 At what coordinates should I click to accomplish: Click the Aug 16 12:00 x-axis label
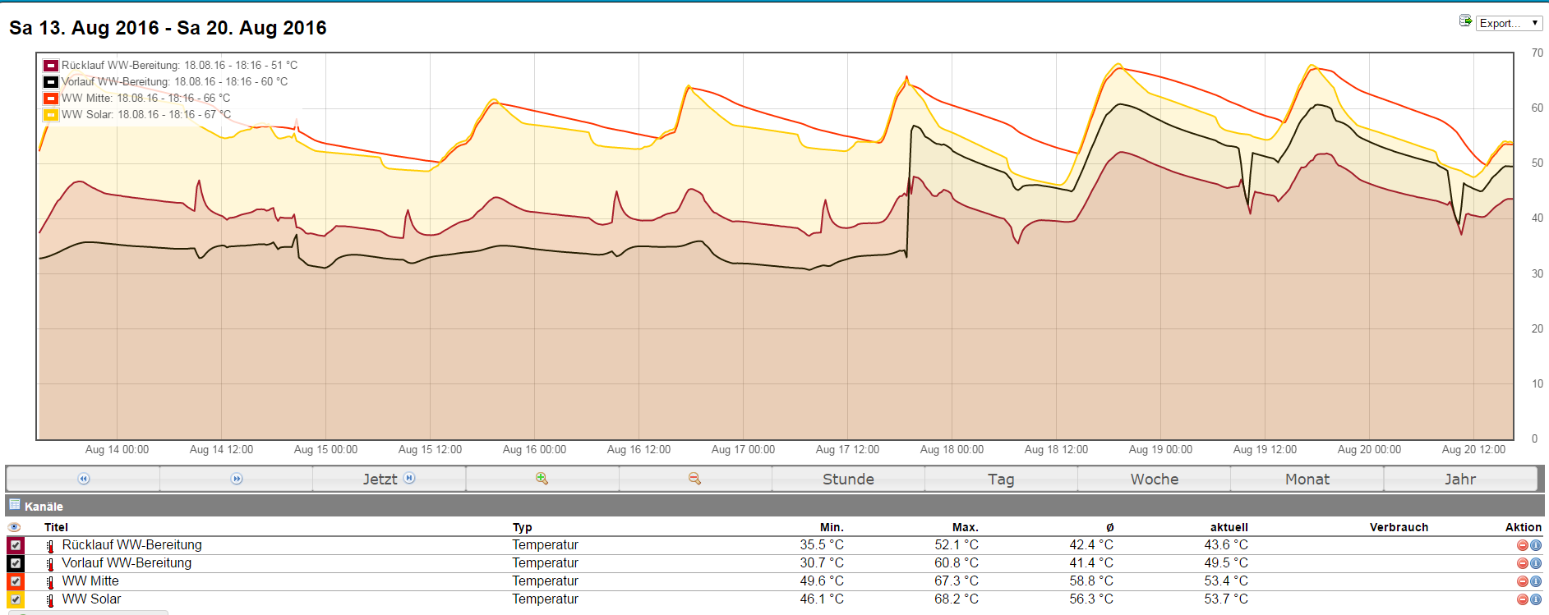tap(639, 450)
